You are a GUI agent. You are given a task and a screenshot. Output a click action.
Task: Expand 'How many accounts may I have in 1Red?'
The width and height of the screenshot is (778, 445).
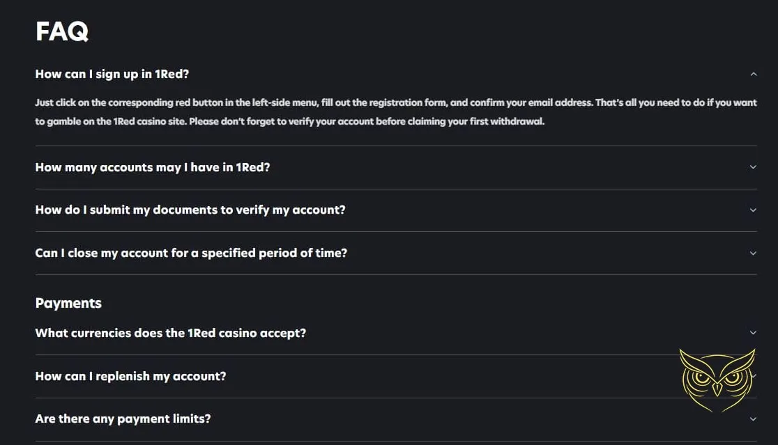coord(152,167)
